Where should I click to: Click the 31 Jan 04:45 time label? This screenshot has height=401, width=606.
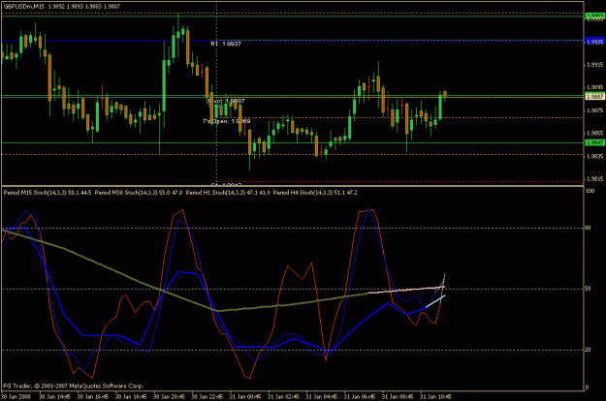[321, 396]
